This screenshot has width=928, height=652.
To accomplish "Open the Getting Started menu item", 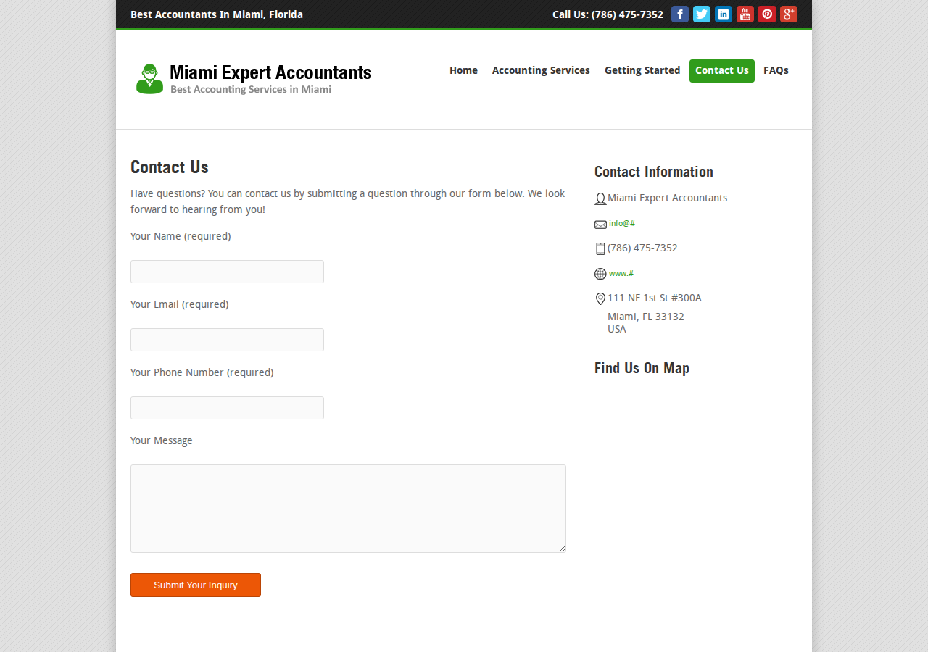I will click(642, 70).
